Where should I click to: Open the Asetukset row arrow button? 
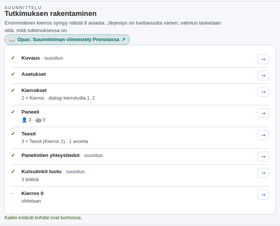pyautogui.click(x=263, y=75)
